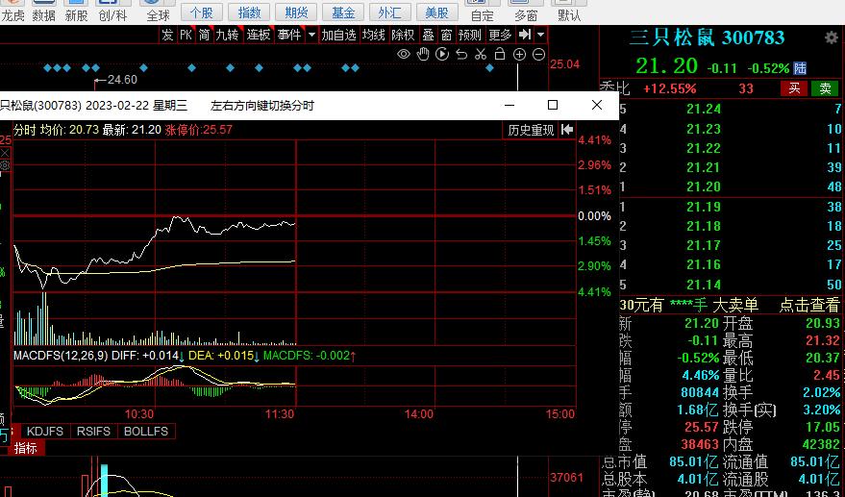Open the 预测 forecast tool

pyautogui.click(x=469, y=35)
